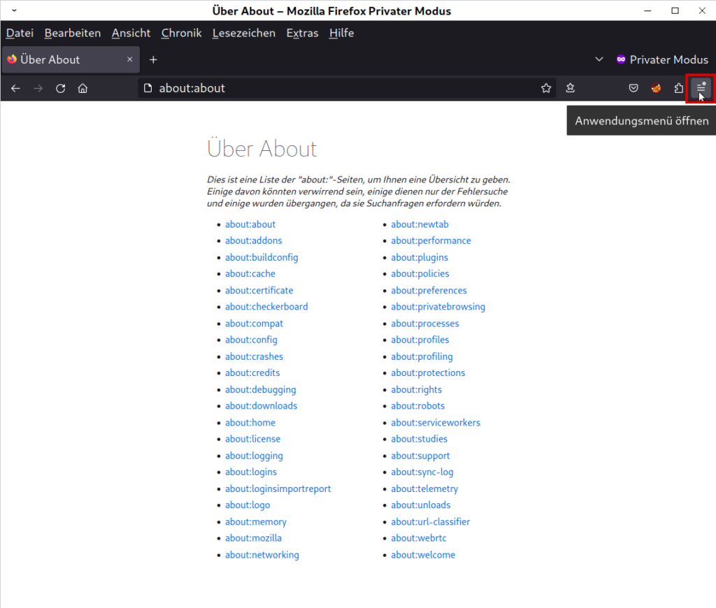Open the Extras menu
Viewport: 716px width, 608px height.
(302, 33)
